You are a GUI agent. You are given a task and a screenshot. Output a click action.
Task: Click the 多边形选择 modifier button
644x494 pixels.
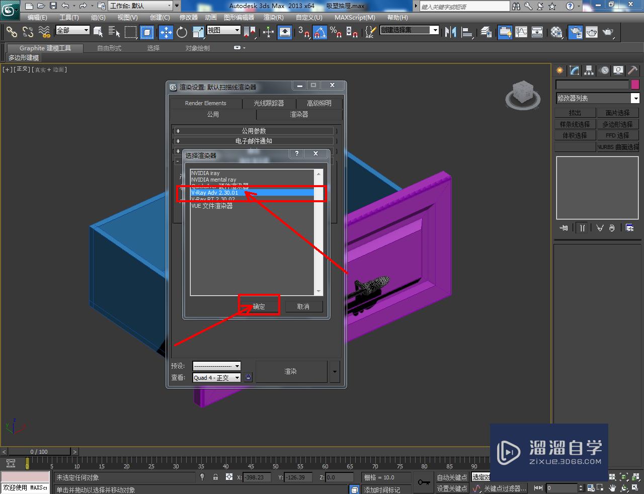618,124
